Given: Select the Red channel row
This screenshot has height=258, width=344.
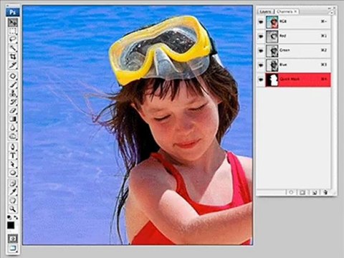Looking at the screenshot, I should pyautogui.click(x=294, y=37).
